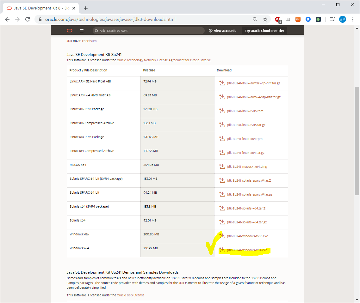Viewport: 360px width, 303px height.
Task: Click Try Oracle Cloud Free Tier button
Action: pos(264,31)
